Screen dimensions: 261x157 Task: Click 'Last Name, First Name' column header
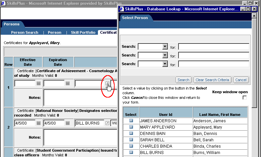tap(220, 112)
